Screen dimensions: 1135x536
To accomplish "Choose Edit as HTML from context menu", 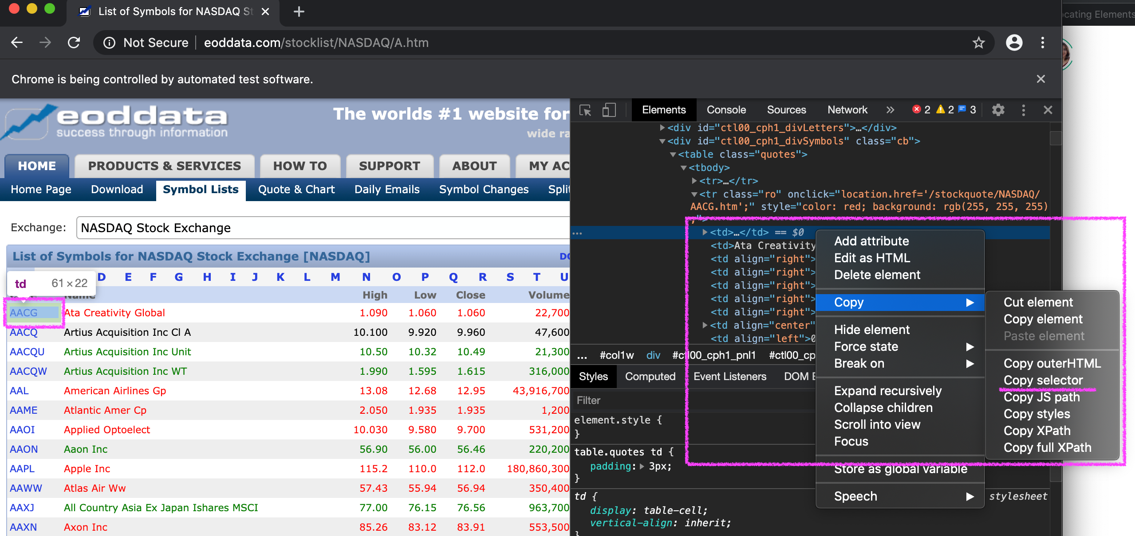I will pos(871,258).
